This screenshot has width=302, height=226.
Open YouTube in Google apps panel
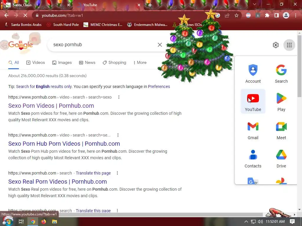[253, 102]
